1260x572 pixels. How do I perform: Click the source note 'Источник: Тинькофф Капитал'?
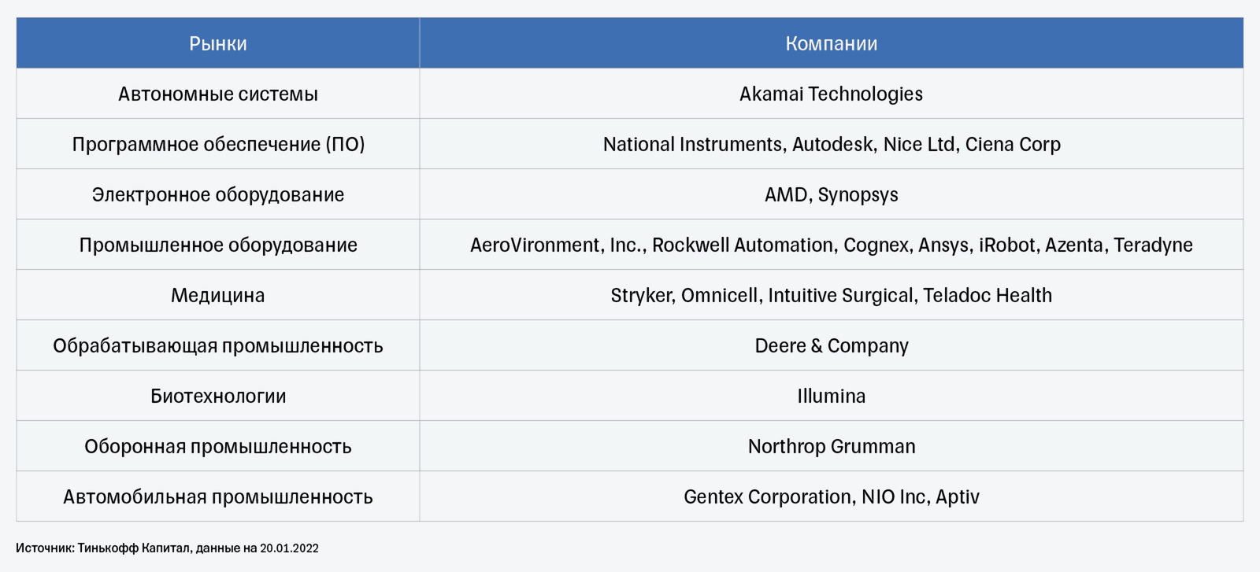[x=167, y=548]
